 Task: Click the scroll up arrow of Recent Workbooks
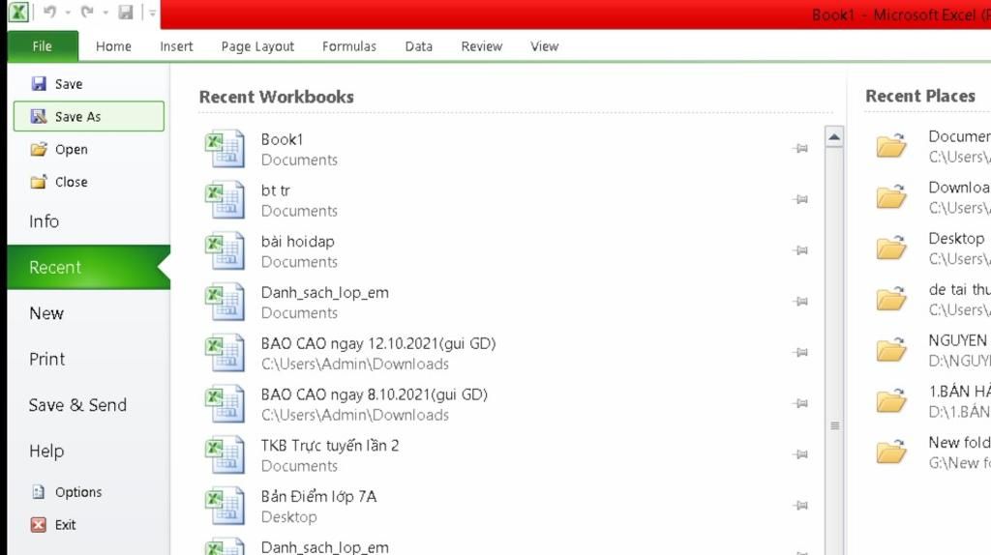coord(834,136)
